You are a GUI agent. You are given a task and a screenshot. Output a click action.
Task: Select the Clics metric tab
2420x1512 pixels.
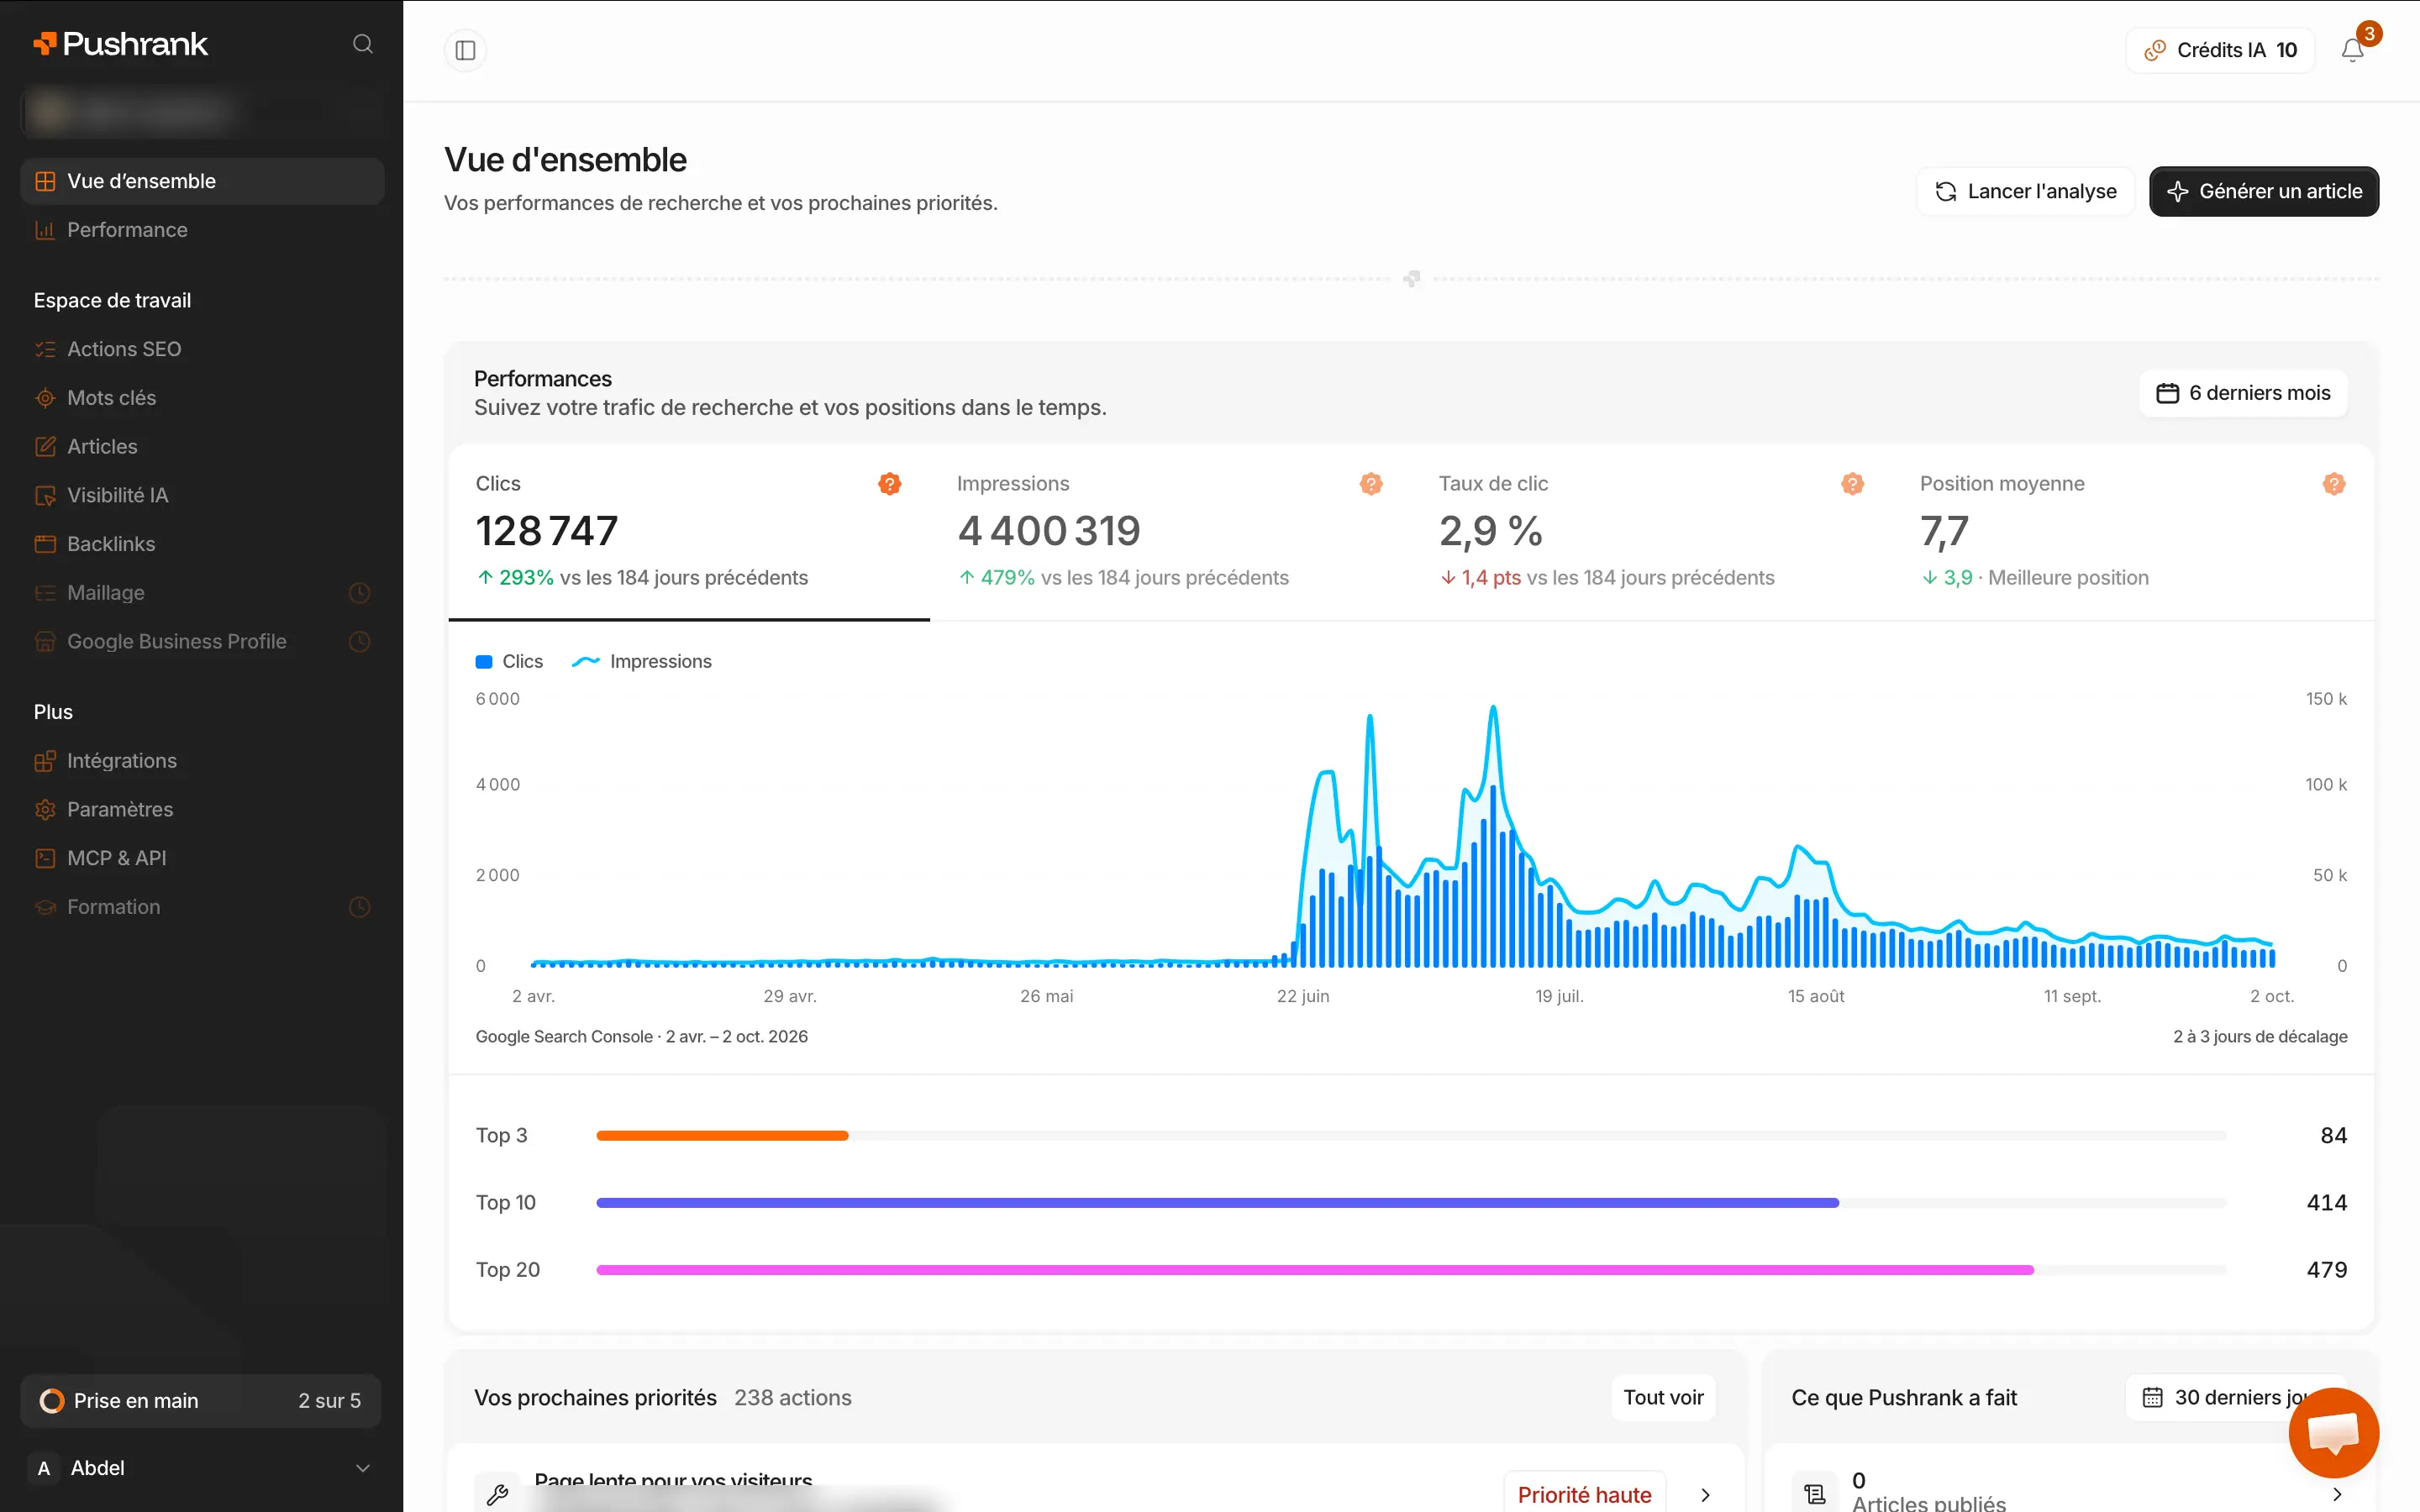point(689,532)
